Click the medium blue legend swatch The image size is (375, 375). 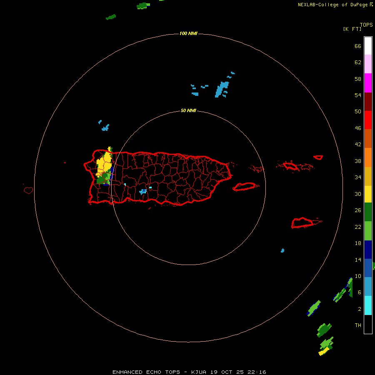[368, 268]
